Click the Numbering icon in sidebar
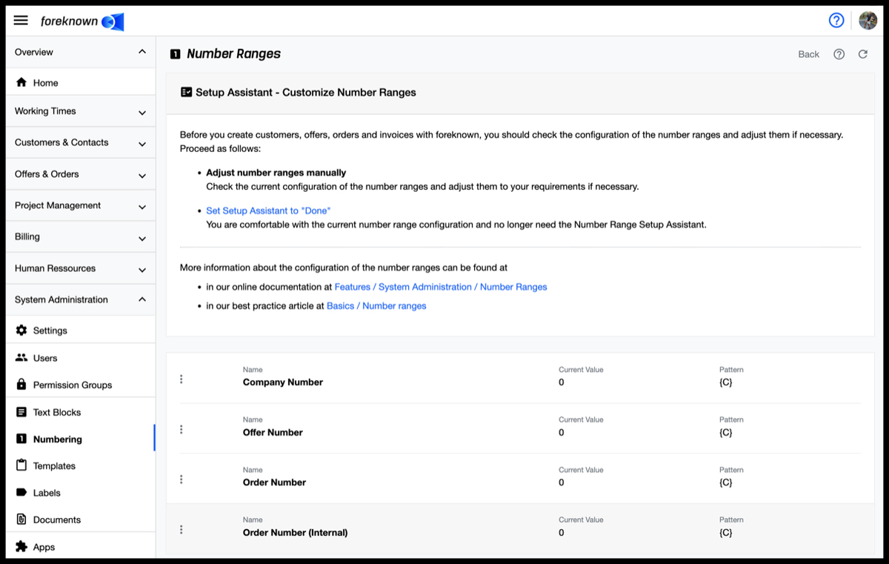889x564 pixels. click(x=21, y=439)
